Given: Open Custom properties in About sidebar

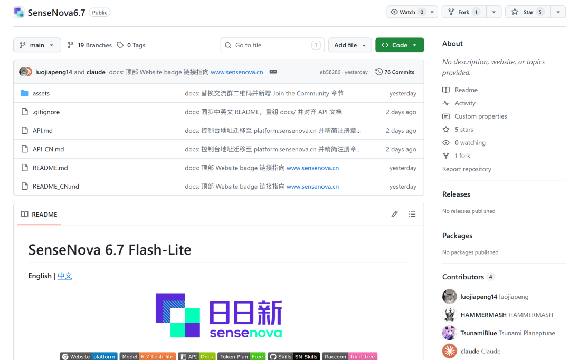Looking at the screenshot, I should tap(481, 116).
